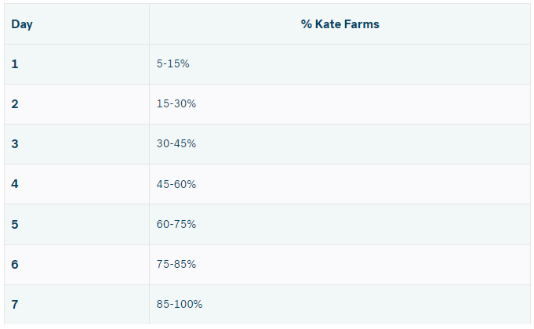The width and height of the screenshot is (534, 329).
Task: Select the Day 3 row label
Action: click(x=15, y=144)
